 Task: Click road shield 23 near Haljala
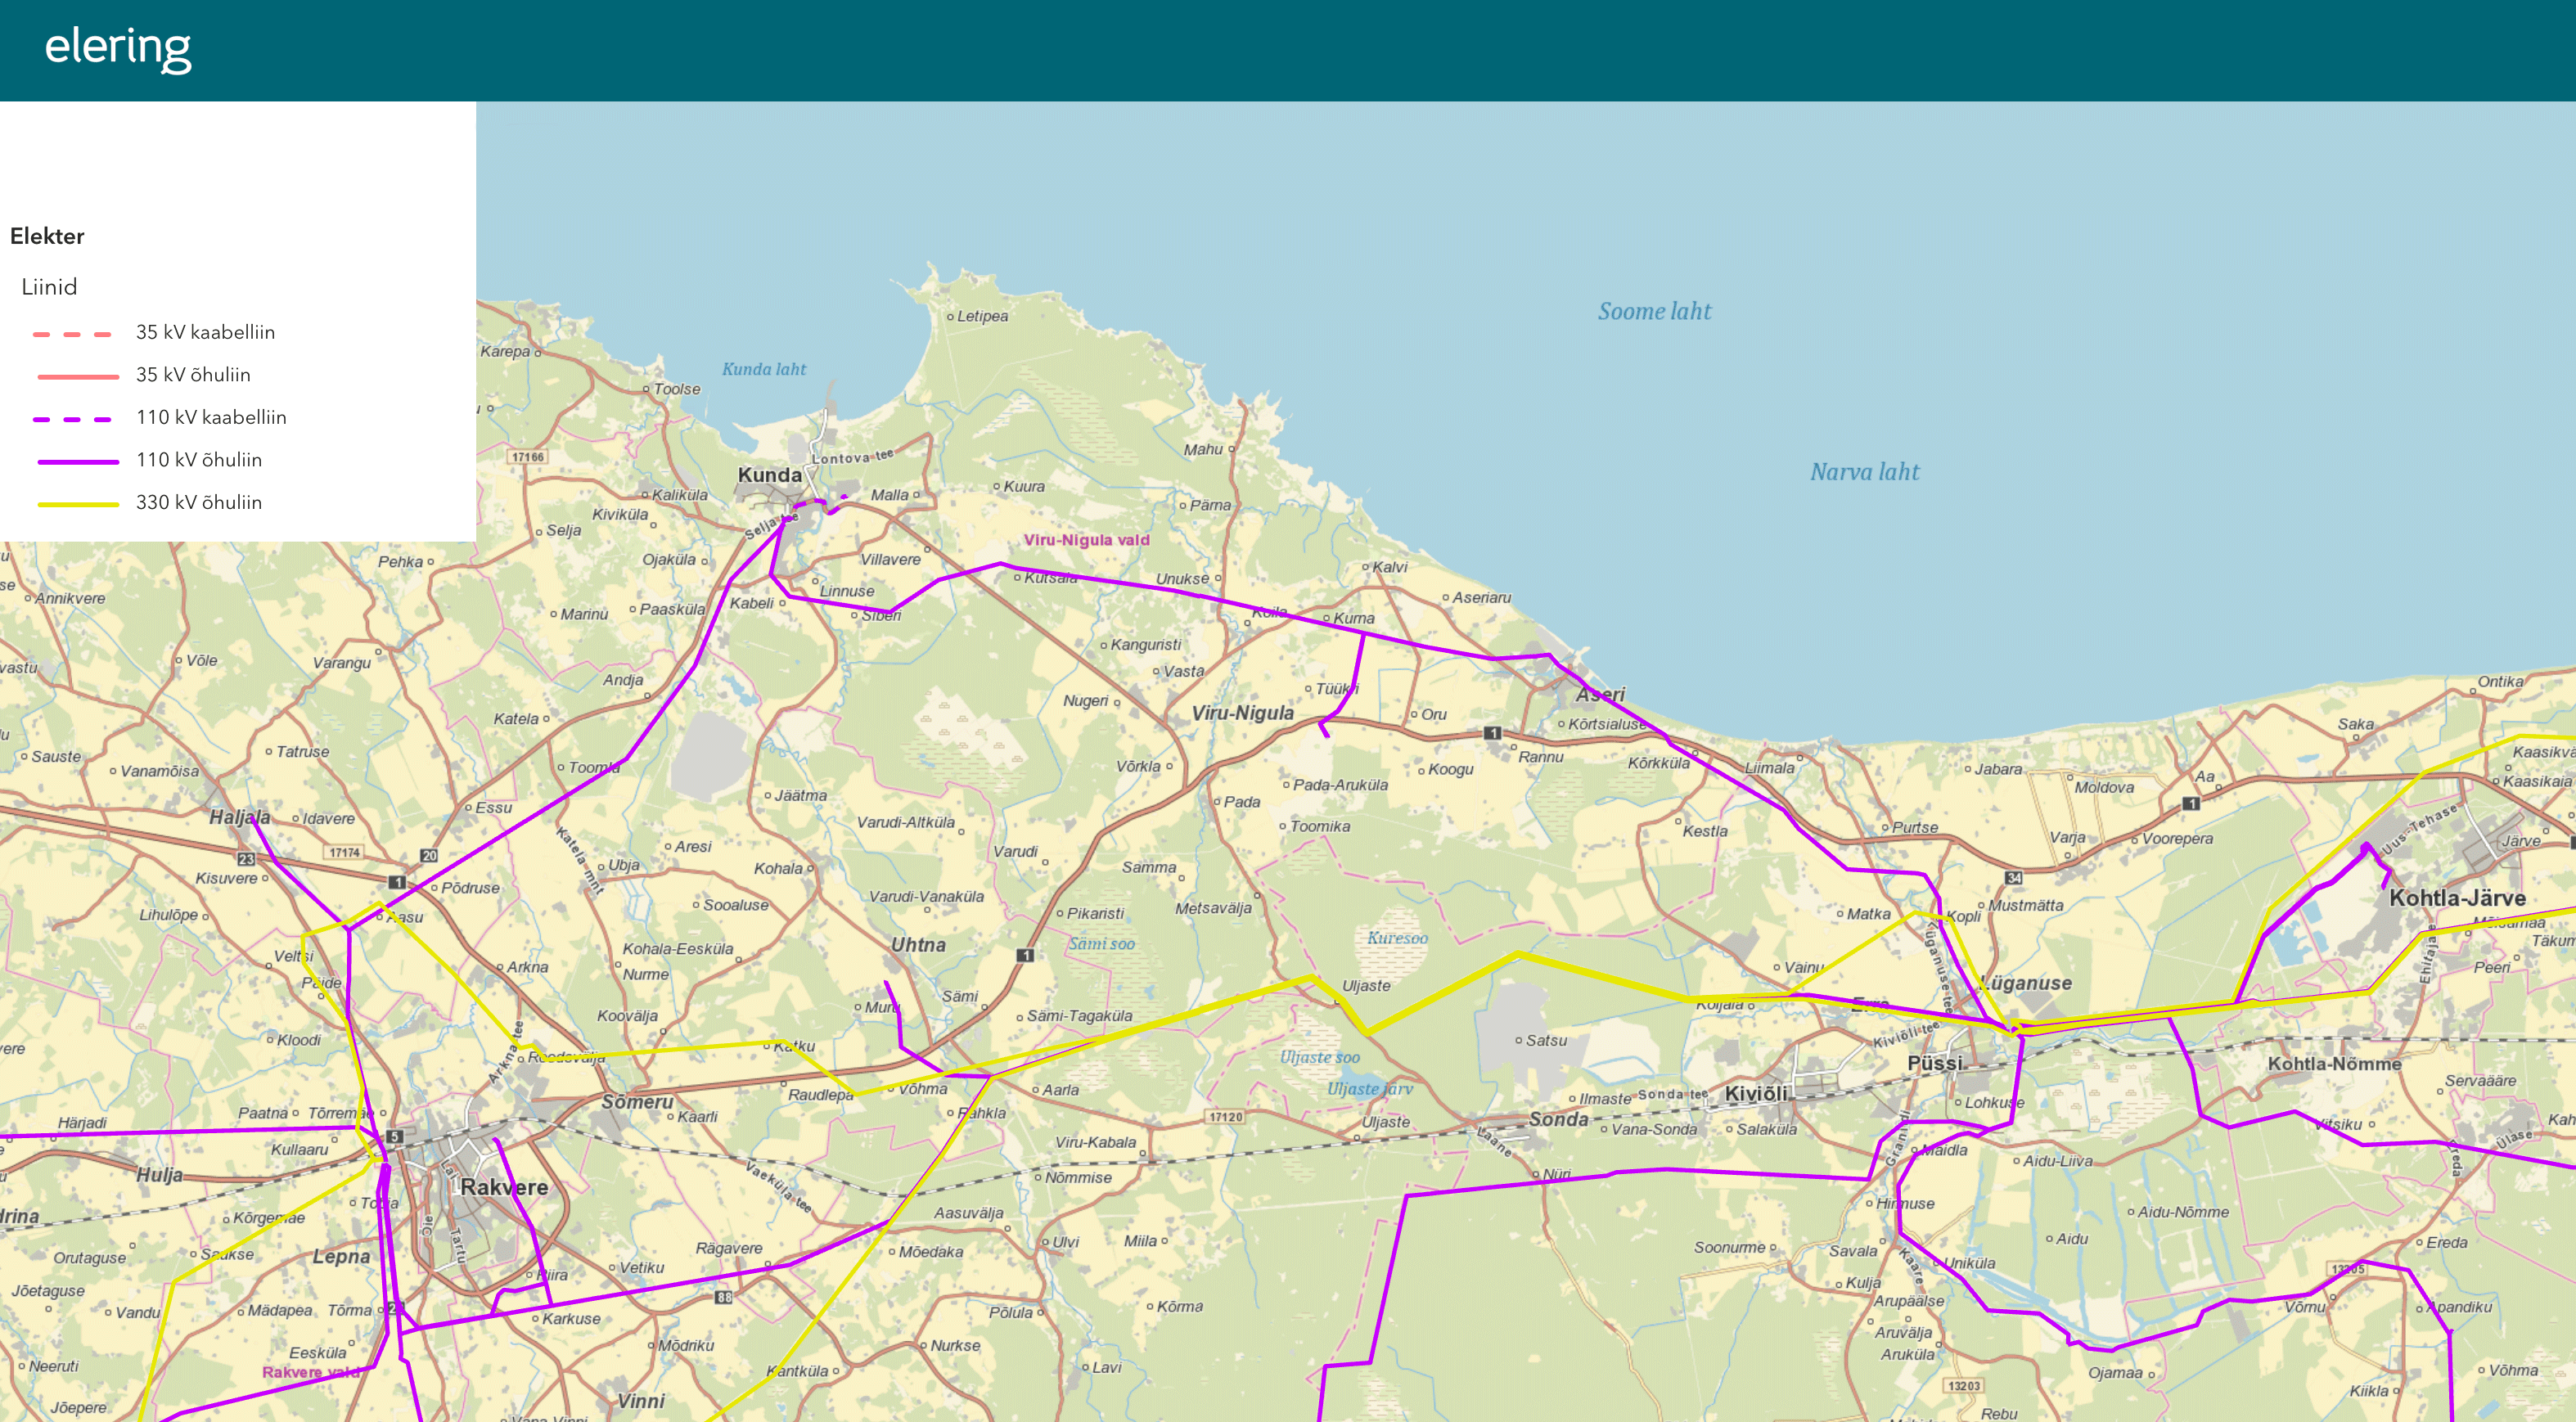click(x=246, y=859)
